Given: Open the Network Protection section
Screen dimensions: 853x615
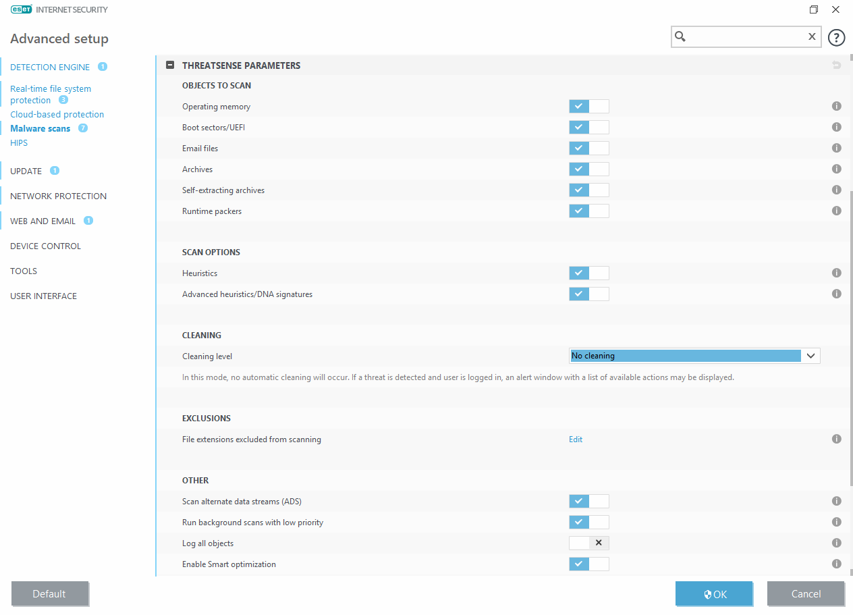Looking at the screenshot, I should pos(58,196).
